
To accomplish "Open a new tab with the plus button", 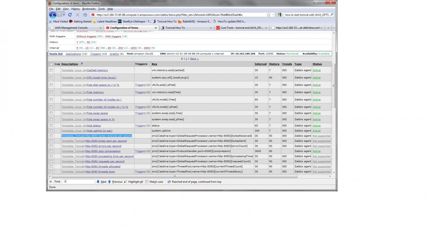I will pos(328,28).
